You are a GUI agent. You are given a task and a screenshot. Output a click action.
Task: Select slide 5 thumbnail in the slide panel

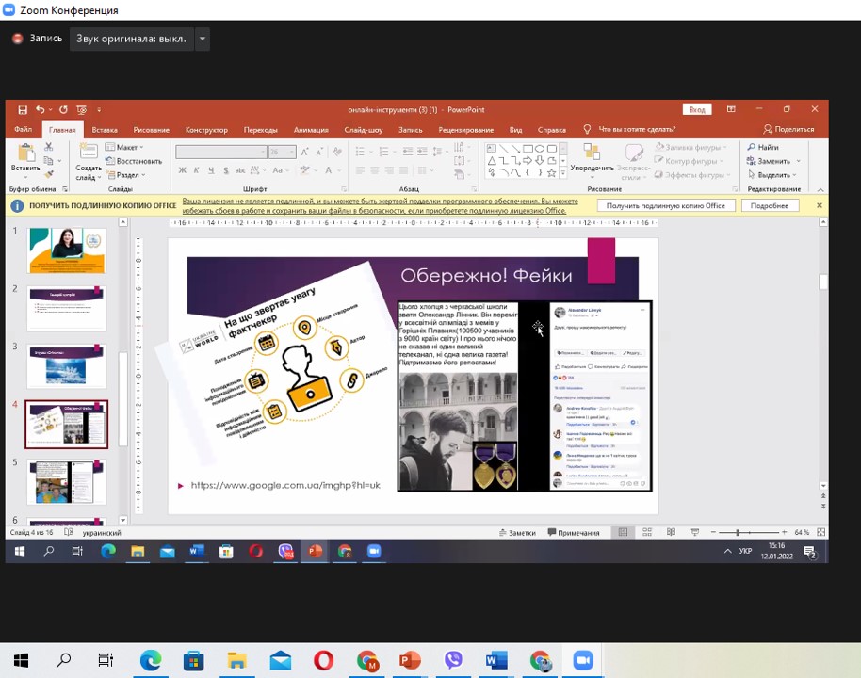tap(66, 481)
